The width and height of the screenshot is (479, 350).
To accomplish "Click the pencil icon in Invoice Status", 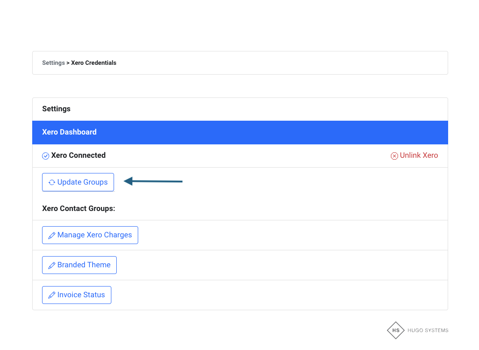I will coord(52,295).
